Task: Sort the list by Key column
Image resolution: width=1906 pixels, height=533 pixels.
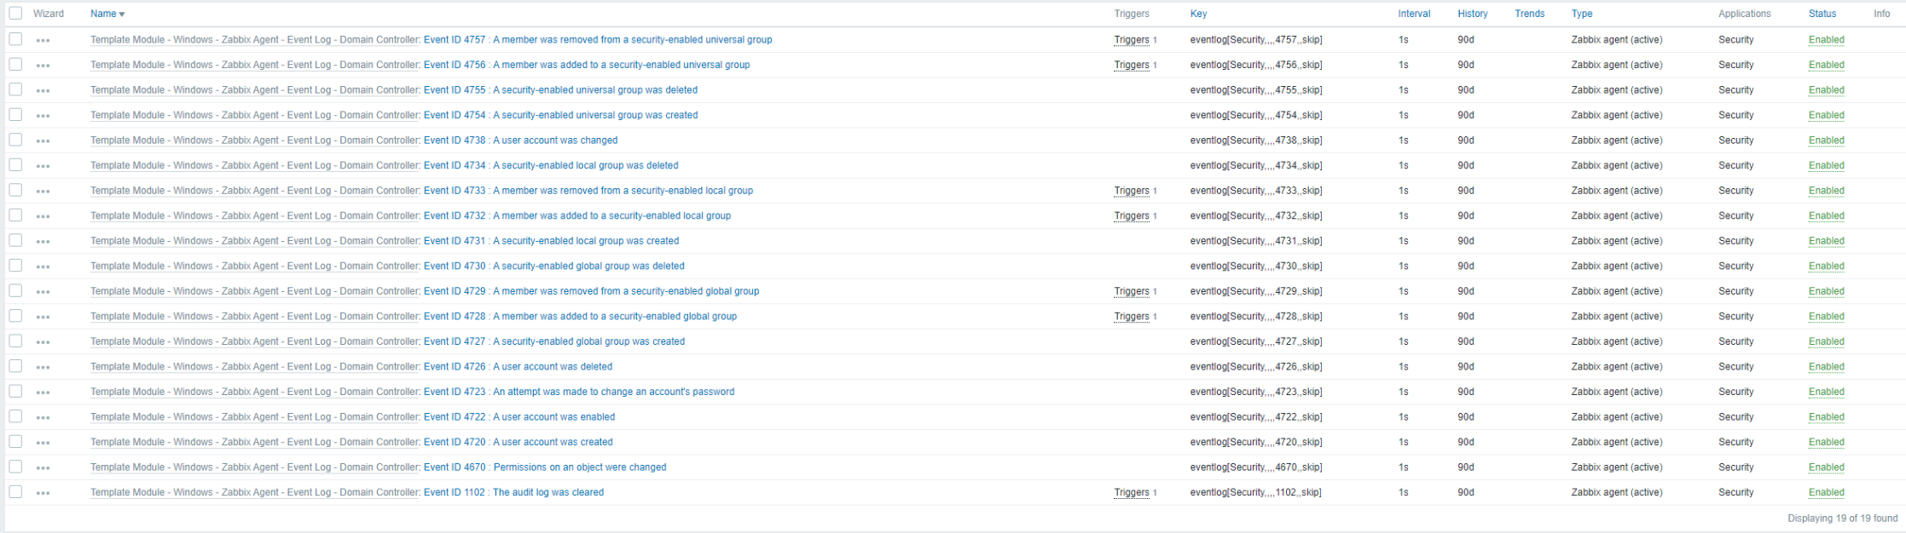Action: (x=1198, y=14)
